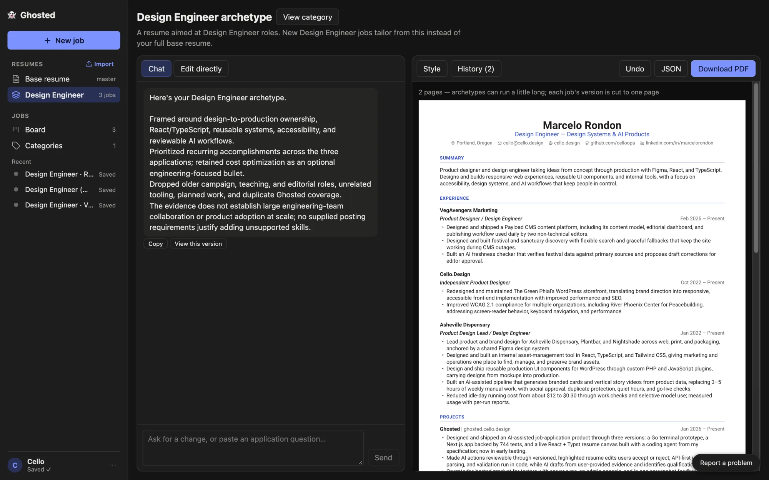Screen dimensions: 769x480
Task: Click View this version
Action: (x=198, y=244)
